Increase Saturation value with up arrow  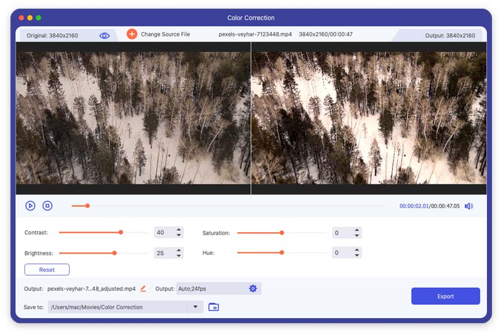tap(356, 230)
